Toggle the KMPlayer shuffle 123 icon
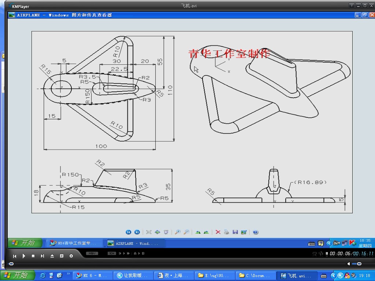Screen dimensions: 375x281 click(x=321, y=254)
